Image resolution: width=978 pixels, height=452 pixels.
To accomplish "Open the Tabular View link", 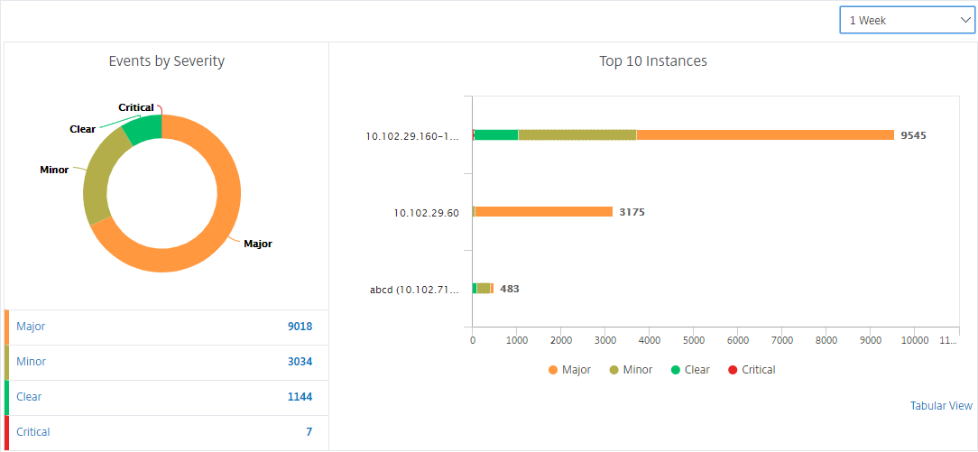I will coord(941,405).
